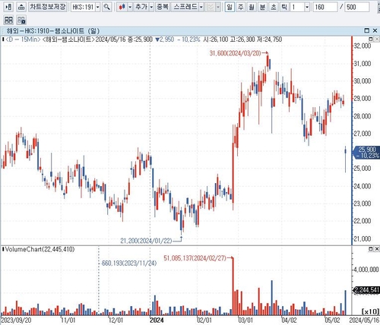The image size is (380, 325).
Task: Click the 03/01 date axis label
Action: pyautogui.click(x=245, y=320)
